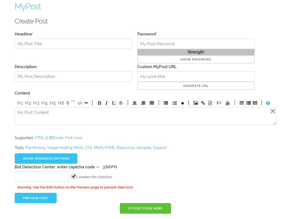Focus the Password input field
This screenshot has width=302, height=219.
(196, 44)
